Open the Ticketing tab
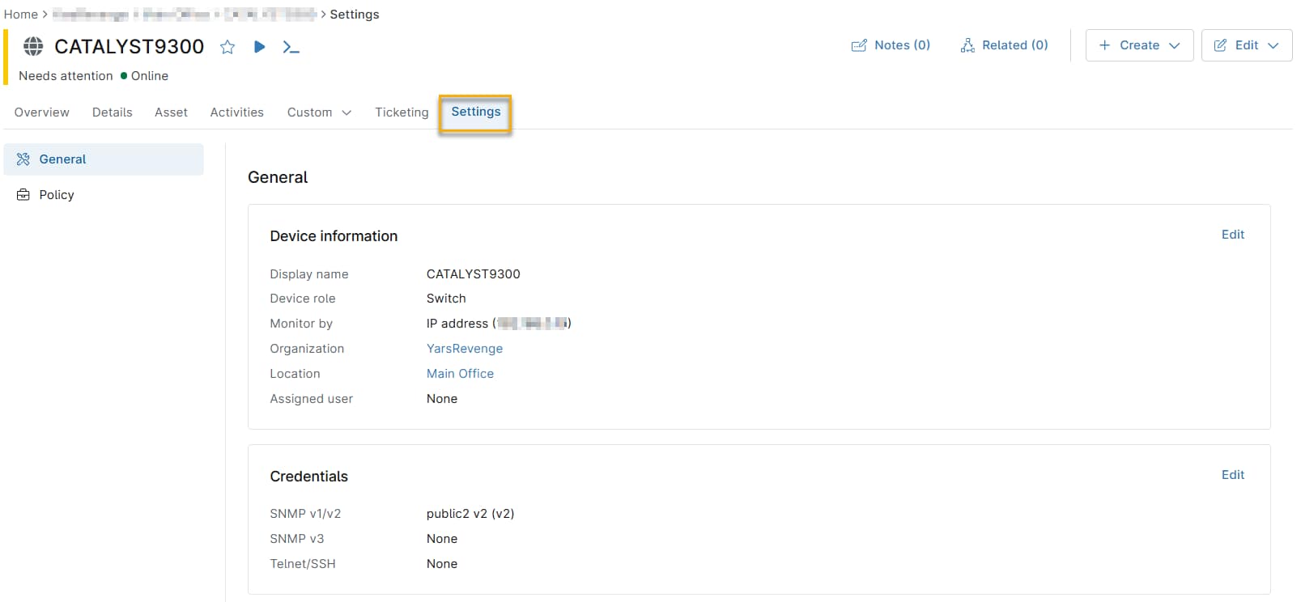The height and width of the screenshot is (602, 1301). 402,112
